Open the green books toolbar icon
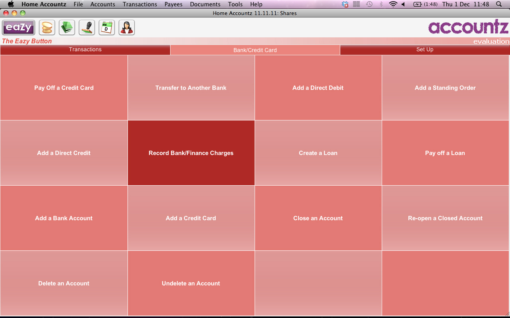510x318 pixels. coord(67,28)
